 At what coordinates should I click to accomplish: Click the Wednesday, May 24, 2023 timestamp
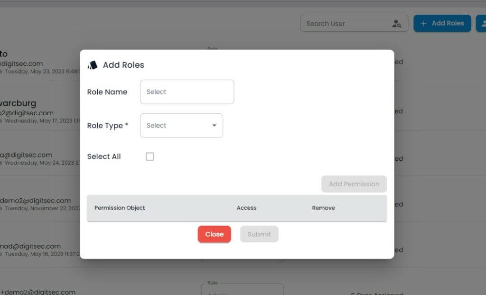tap(42, 163)
